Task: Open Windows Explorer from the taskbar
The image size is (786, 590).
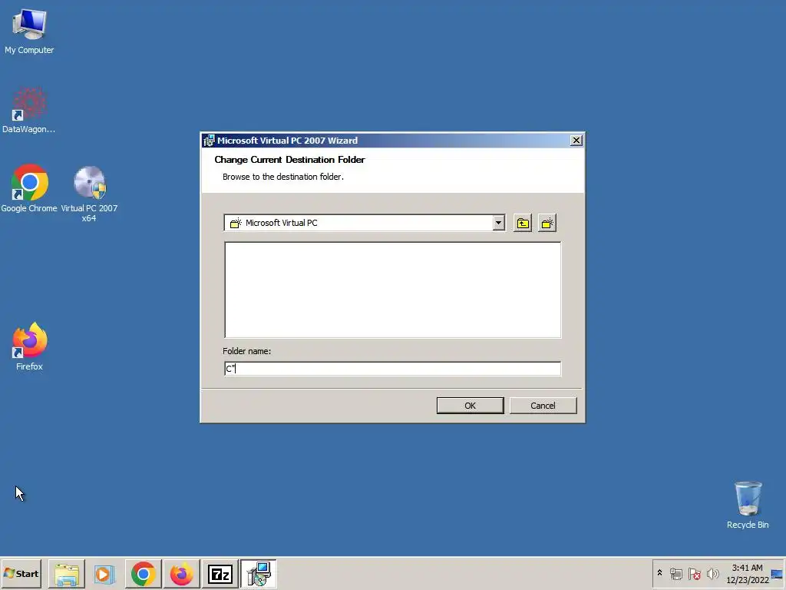Action: coord(67,573)
